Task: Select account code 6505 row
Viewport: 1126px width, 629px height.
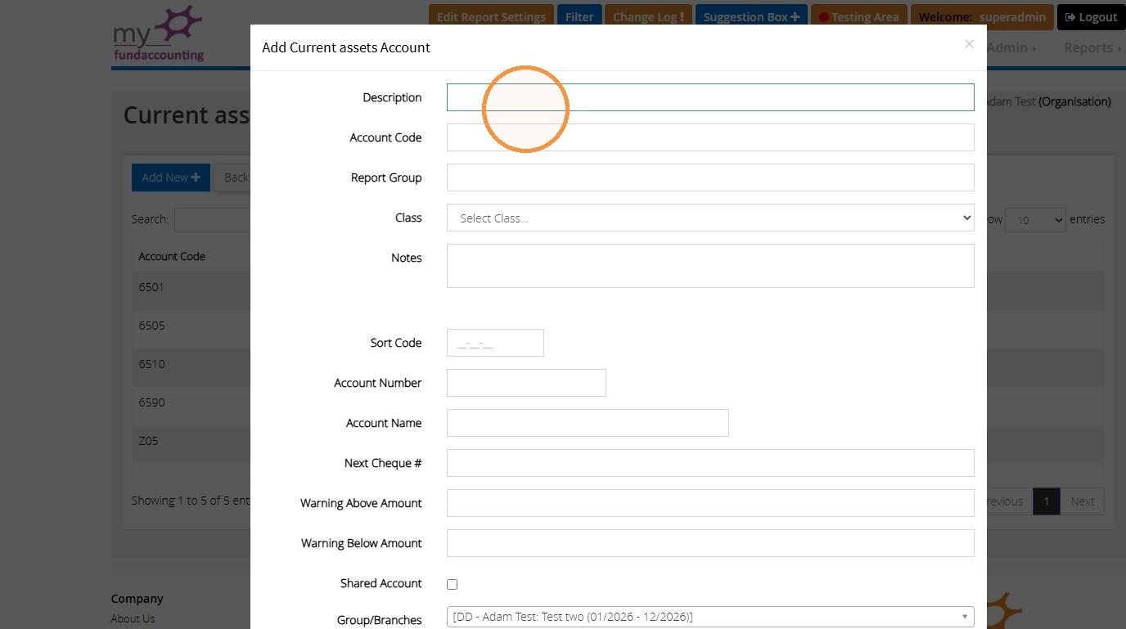Action: point(618,329)
